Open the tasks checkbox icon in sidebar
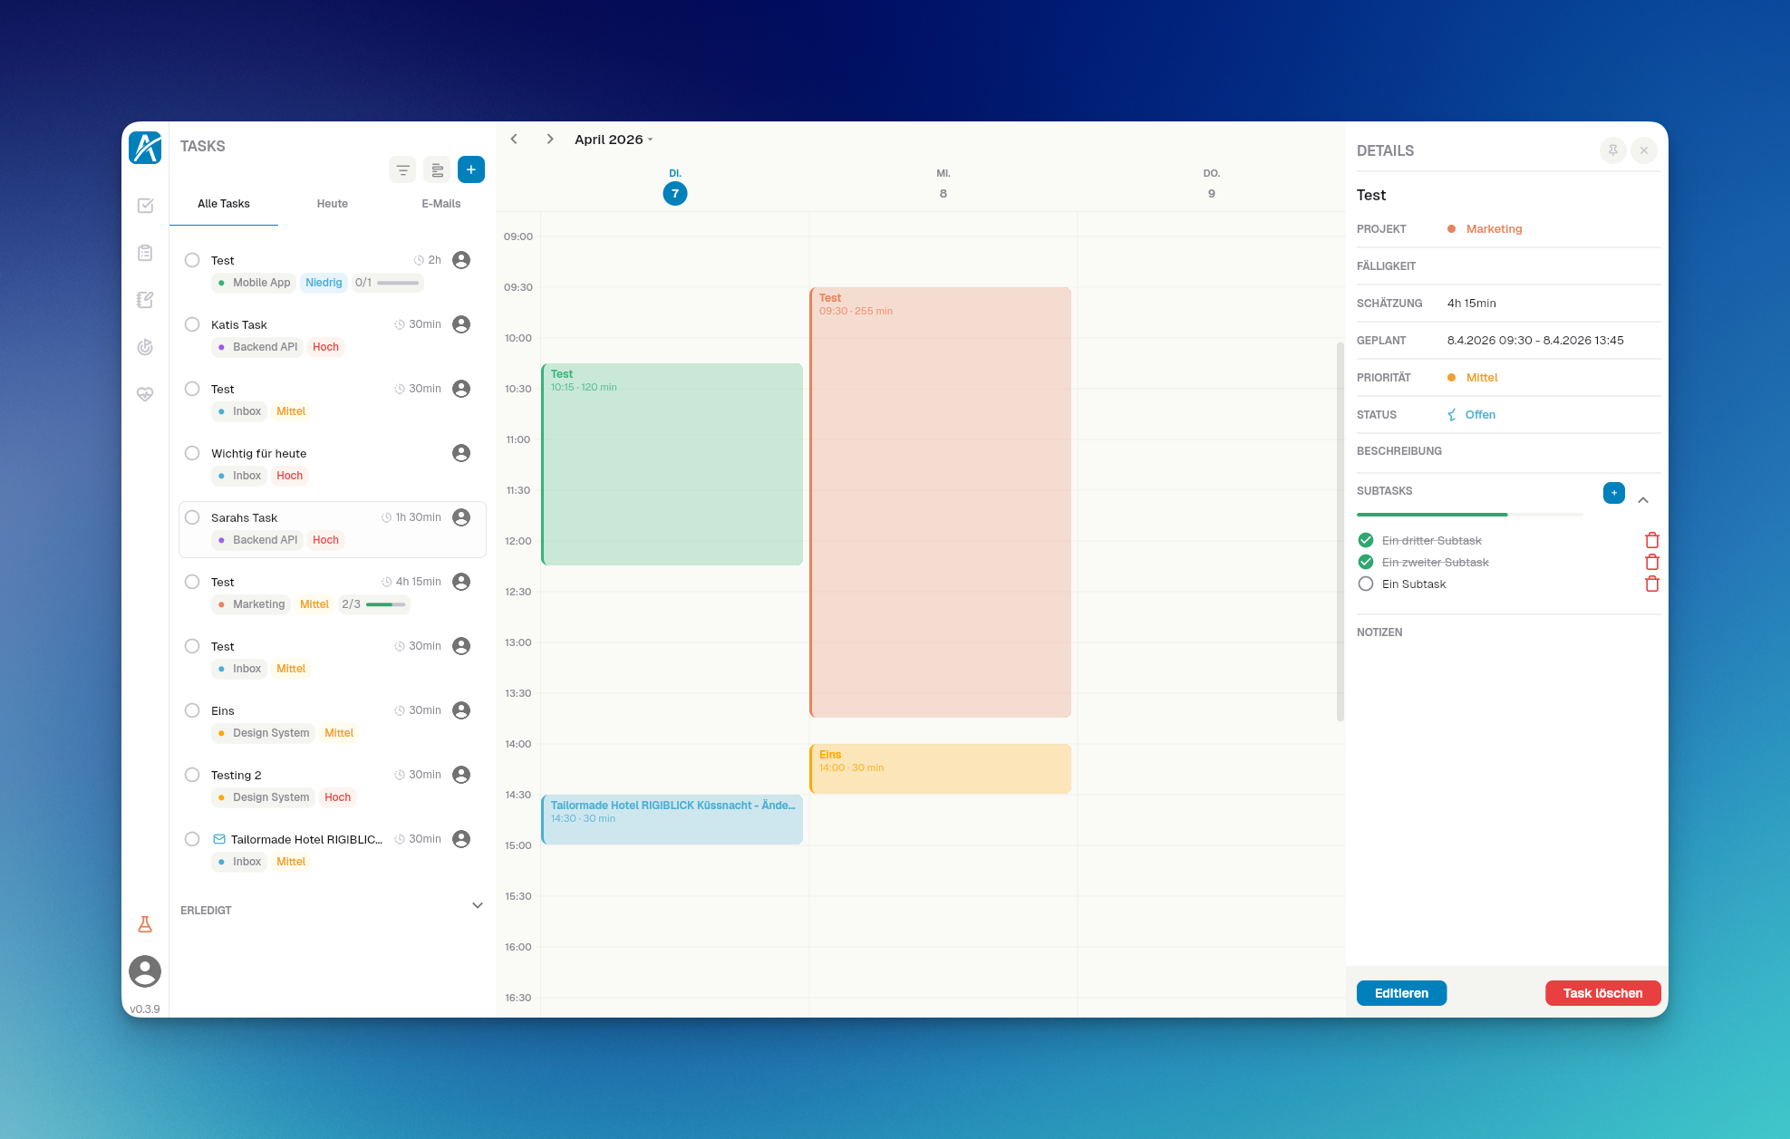The image size is (1790, 1139). pyautogui.click(x=145, y=206)
